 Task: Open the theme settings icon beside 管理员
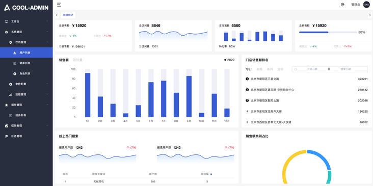click(342, 5)
